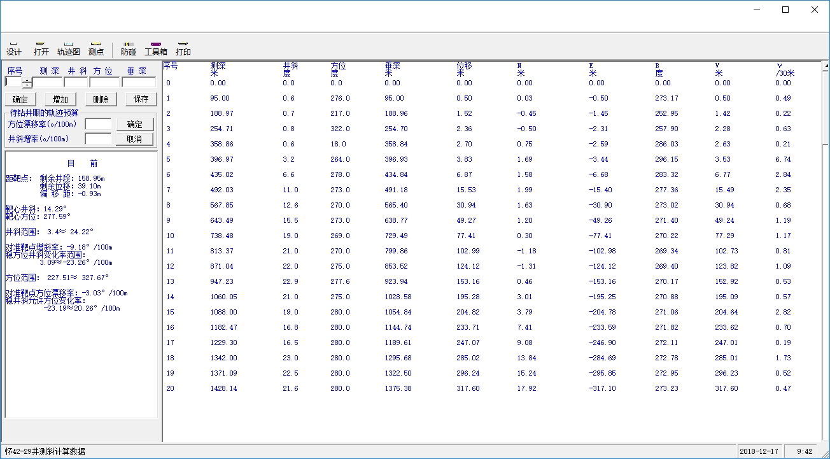Click the 井斜 inclination input field
This screenshot has width=830, height=459.
pyautogui.click(x=76, y=82)
